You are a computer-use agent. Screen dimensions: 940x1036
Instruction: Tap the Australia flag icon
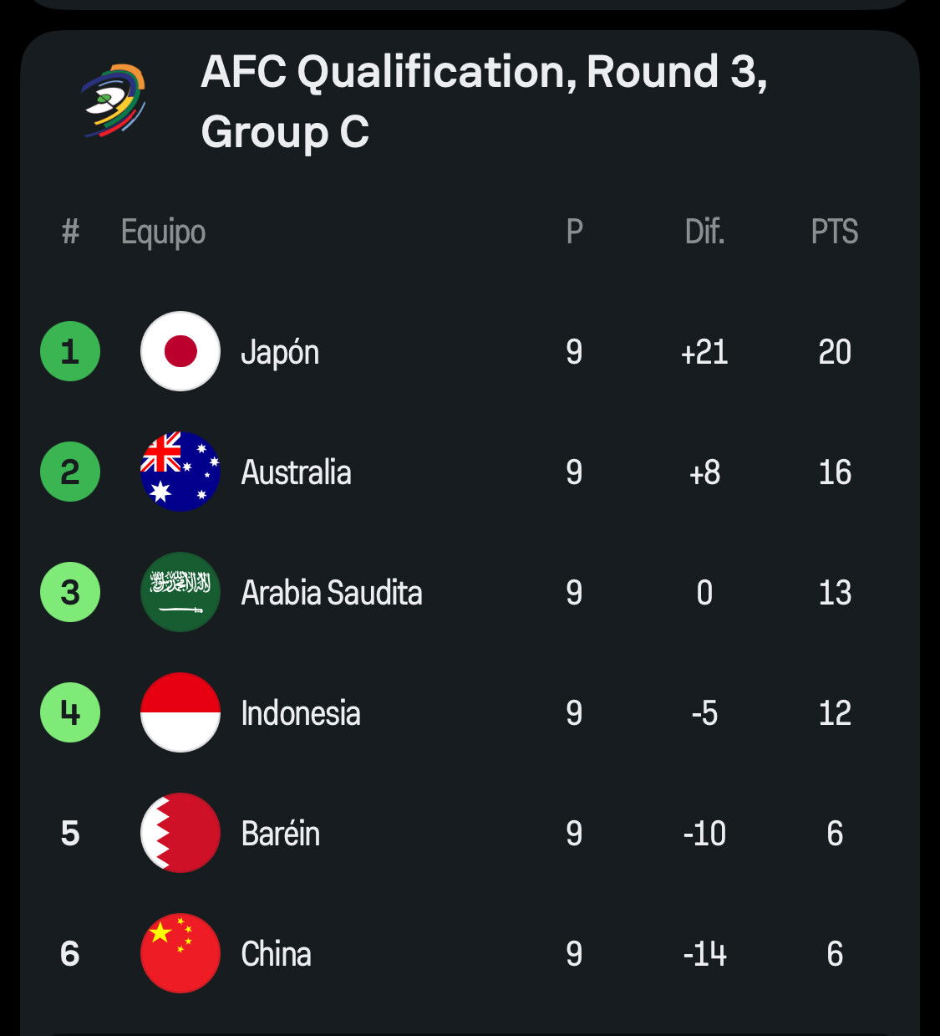tap(180, 472)
